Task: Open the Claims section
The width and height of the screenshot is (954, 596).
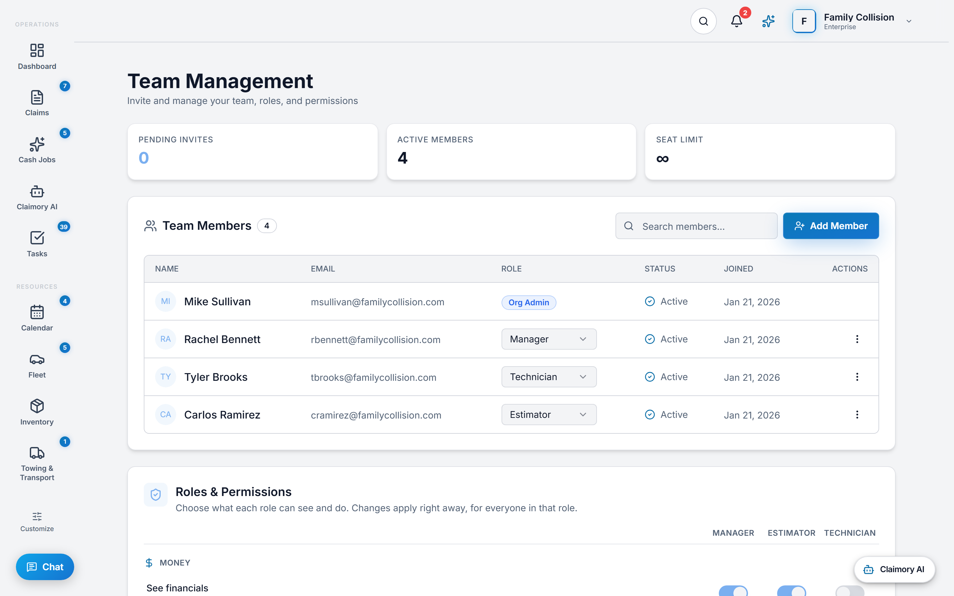Action: (37, 103)
